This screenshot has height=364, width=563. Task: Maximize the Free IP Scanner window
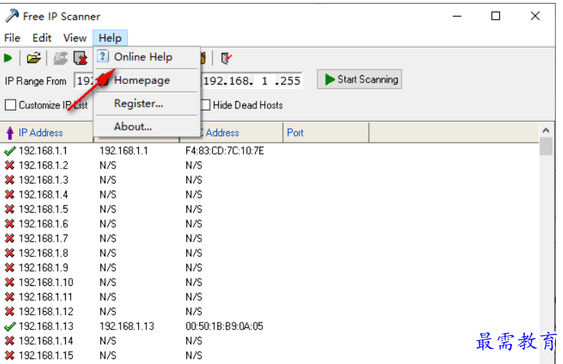[496, 16]
